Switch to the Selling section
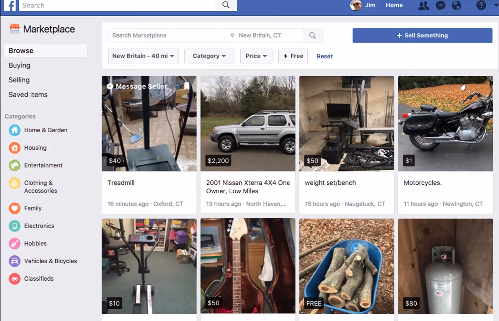The height and width of the screenshot is (321, 499). pyautogui.click(x=19, y=80)
